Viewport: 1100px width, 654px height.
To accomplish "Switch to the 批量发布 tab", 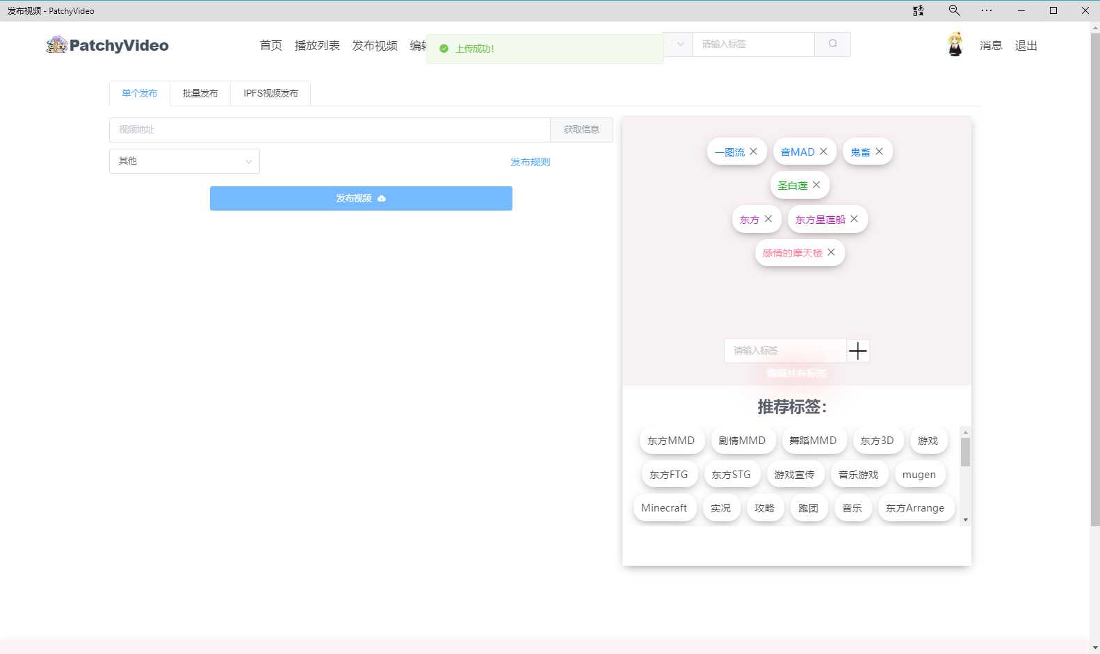I will pyautogui.click(x=200, y=93).
